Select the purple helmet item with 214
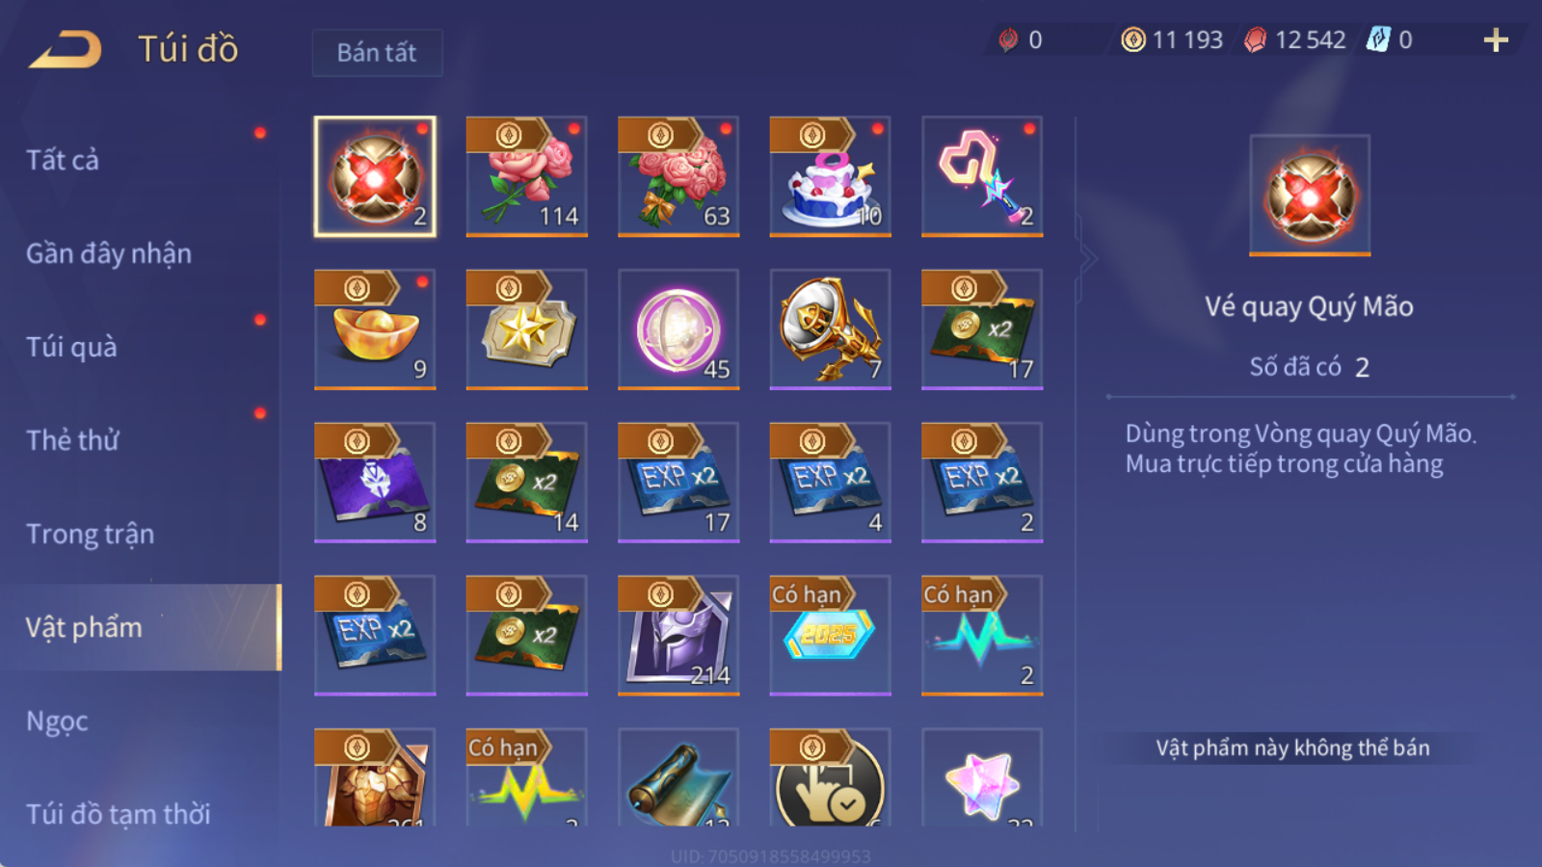 [x=678, y=636]
